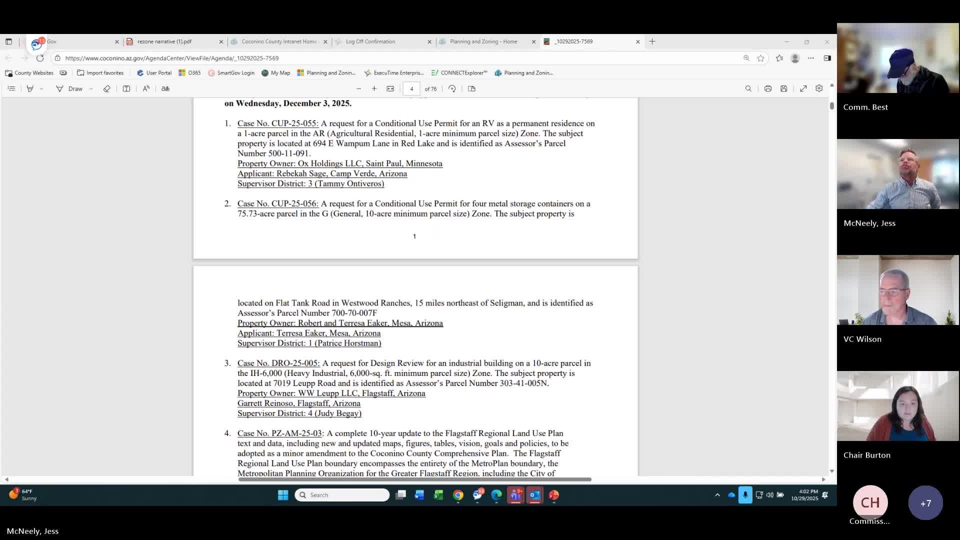This screenshot has height=540, width=960.
Task: Open the SmartGov Login favorite
Action: (x=231, y=73)
